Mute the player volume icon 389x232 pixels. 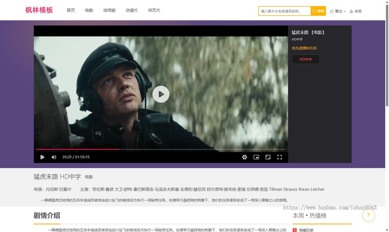pyautogui.click(x=54, y=157)
